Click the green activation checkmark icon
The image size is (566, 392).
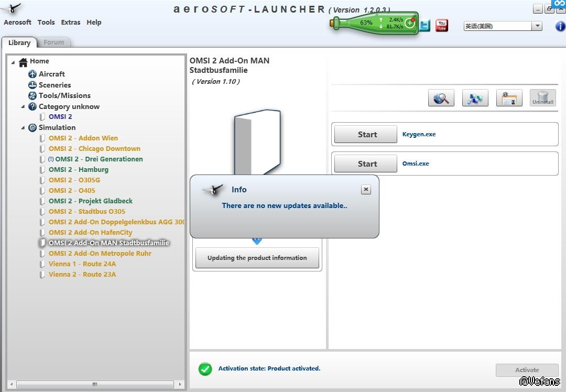point(205,369)
